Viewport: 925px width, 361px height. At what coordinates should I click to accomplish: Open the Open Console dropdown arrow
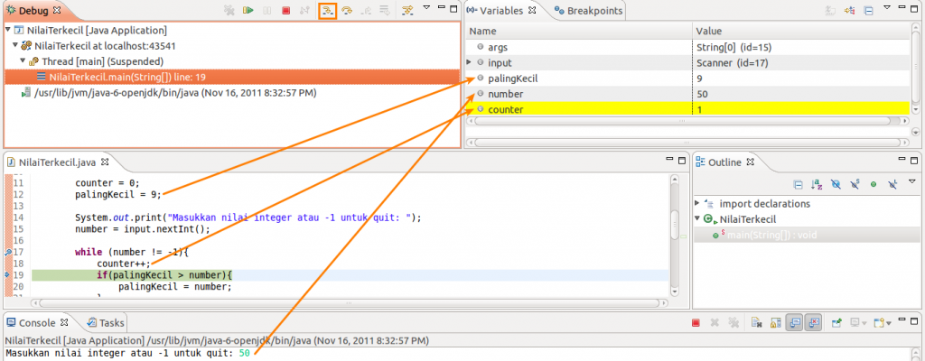point(889,323)
